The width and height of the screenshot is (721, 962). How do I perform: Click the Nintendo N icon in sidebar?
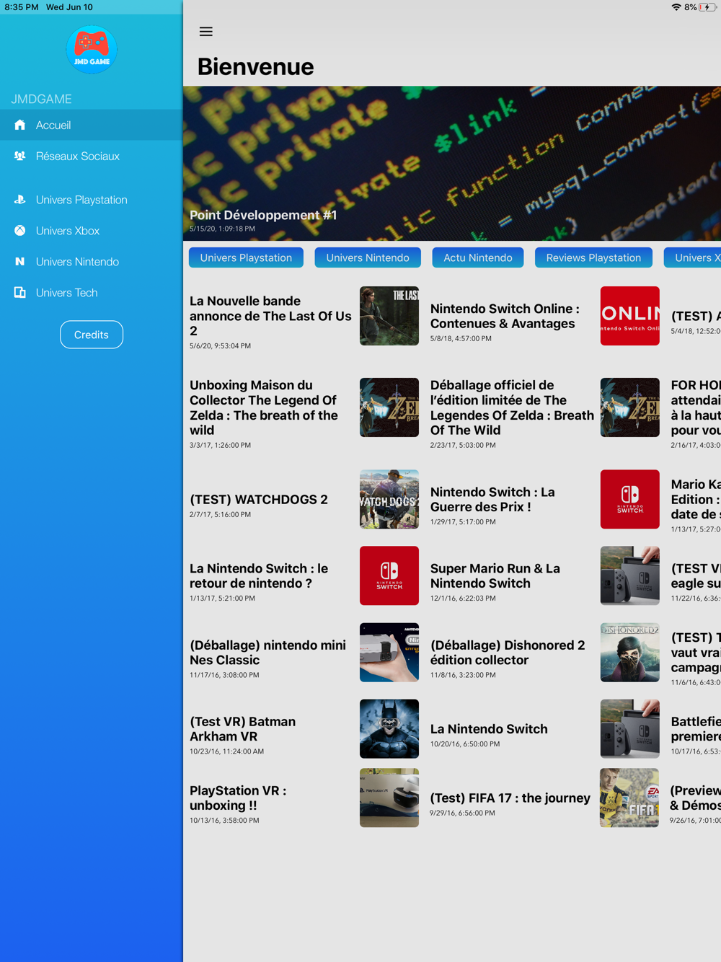point(20,262)
